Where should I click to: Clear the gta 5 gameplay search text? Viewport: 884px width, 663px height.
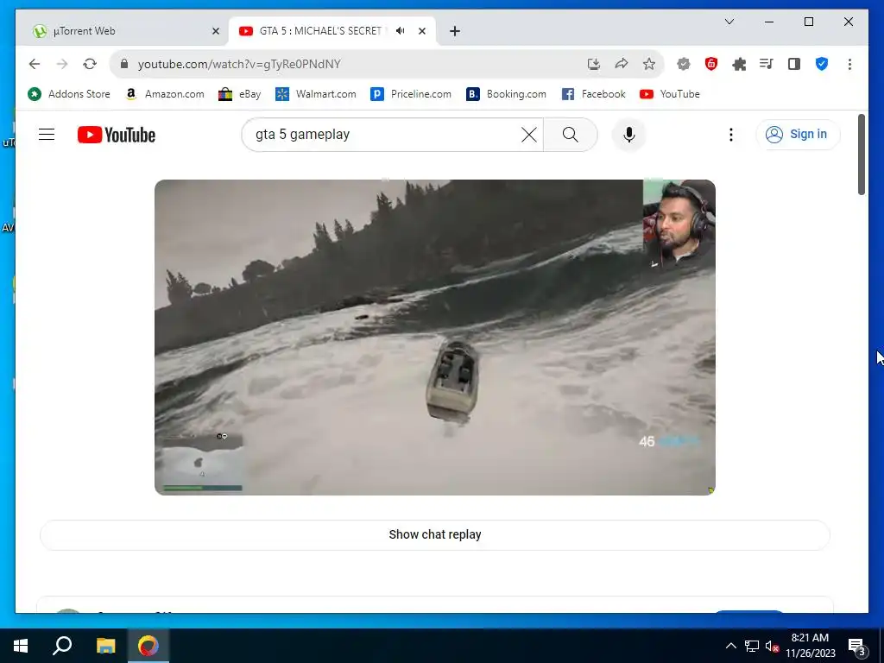tap(529, 135)
